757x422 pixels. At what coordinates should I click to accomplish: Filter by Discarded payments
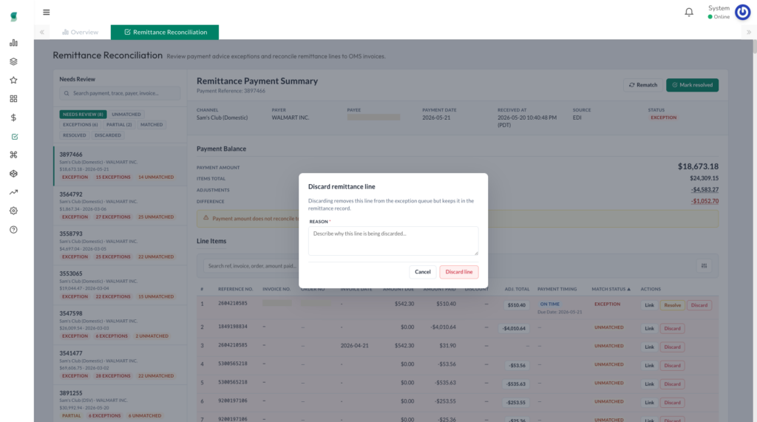[x=108, y=135]
